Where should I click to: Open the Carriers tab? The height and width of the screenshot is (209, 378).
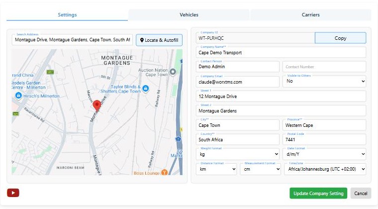[x=311, y=15]
